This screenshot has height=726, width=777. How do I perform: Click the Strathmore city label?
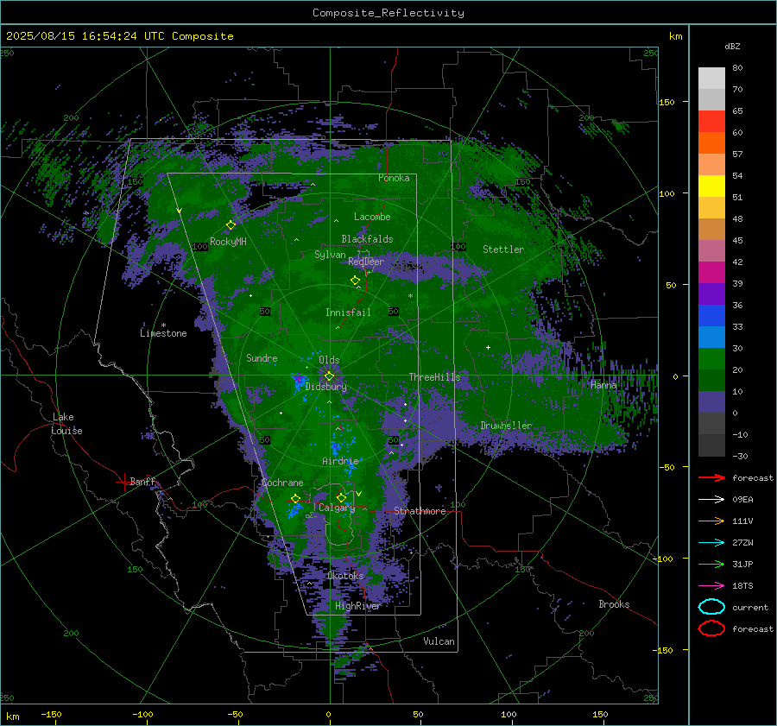[x=420, y=511]
